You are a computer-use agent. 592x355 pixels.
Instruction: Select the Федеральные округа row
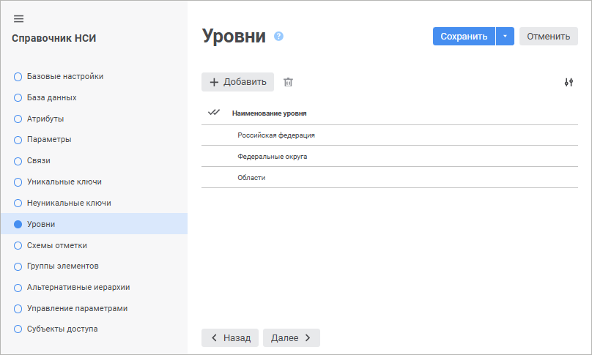[x=390, y=156]
